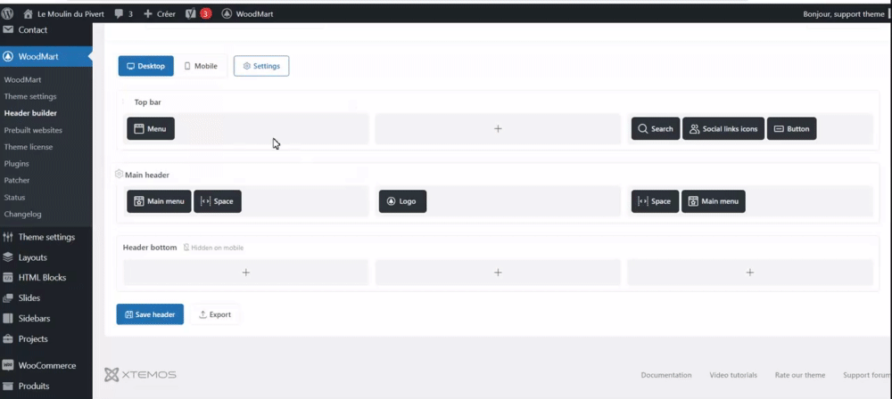Open Theme license submenu link
This screenshot has width=892, height=399.
pos(29,147)
